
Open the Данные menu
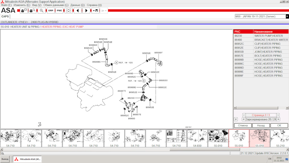click(x=78, y=5)
